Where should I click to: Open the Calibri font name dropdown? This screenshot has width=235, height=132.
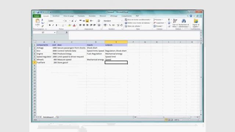[63, 21]
